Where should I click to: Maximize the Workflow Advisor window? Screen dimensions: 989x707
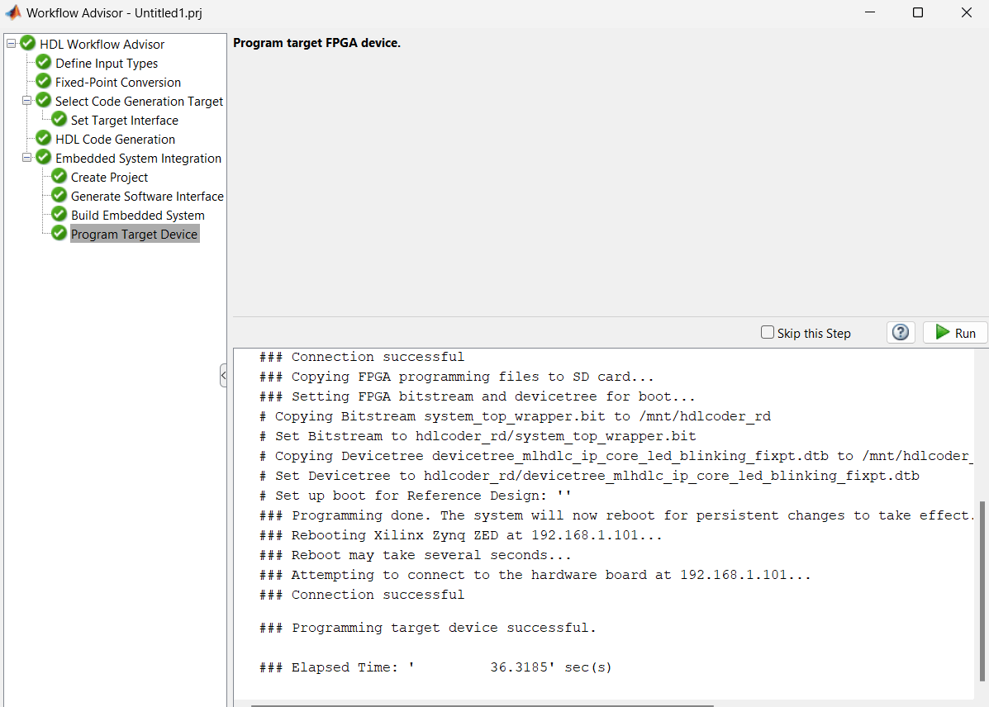(917, 13)
